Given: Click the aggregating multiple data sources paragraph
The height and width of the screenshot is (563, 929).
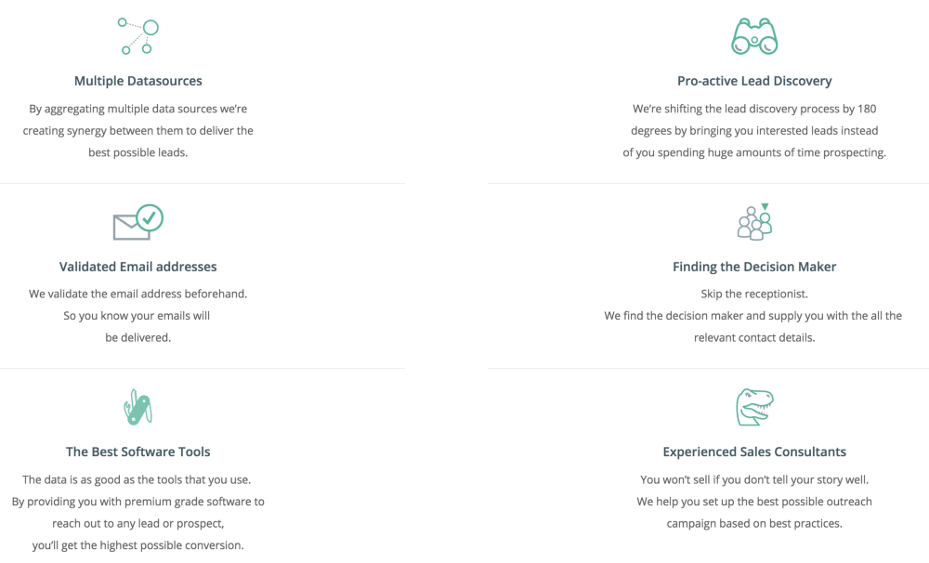Looking at the screenshot, I should (x=138, y=130).
